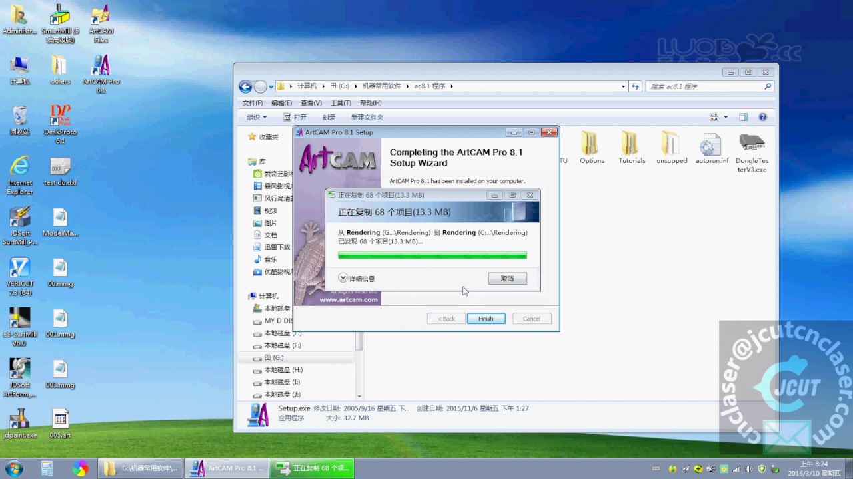Launch ES-SurfMill V6.0 desktop shortcut
This screenshot has width=853, height=479.
pos(20,327)
